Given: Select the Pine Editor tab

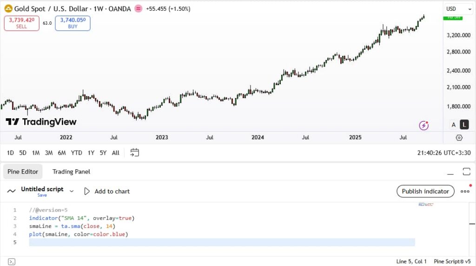Looking at the screenshot, I should click(x=23, y=172).
